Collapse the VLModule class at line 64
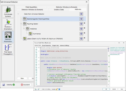126x91 pixels. pos(39,61)
